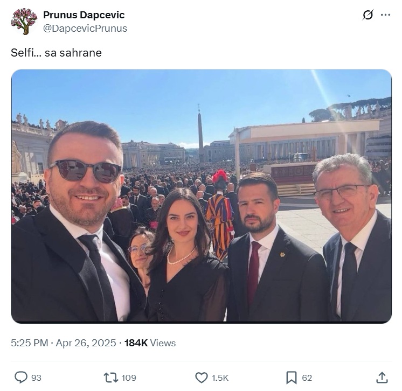
Task: Open the St. Peter's Square selfie photo
Action: coord(201,196)
